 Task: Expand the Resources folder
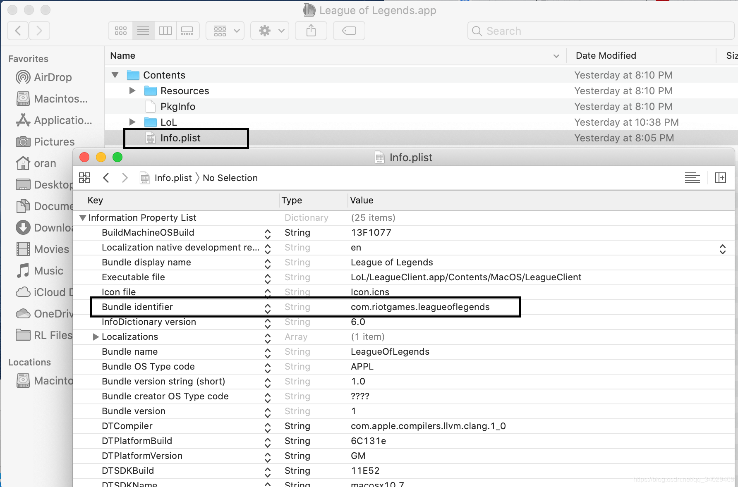(132, 91)
